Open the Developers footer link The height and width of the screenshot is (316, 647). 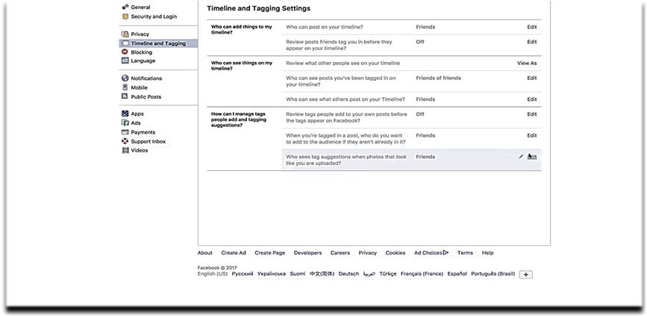(307, 253)
